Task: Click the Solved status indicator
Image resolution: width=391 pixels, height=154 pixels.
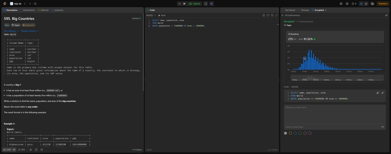Action: point(137,19)
